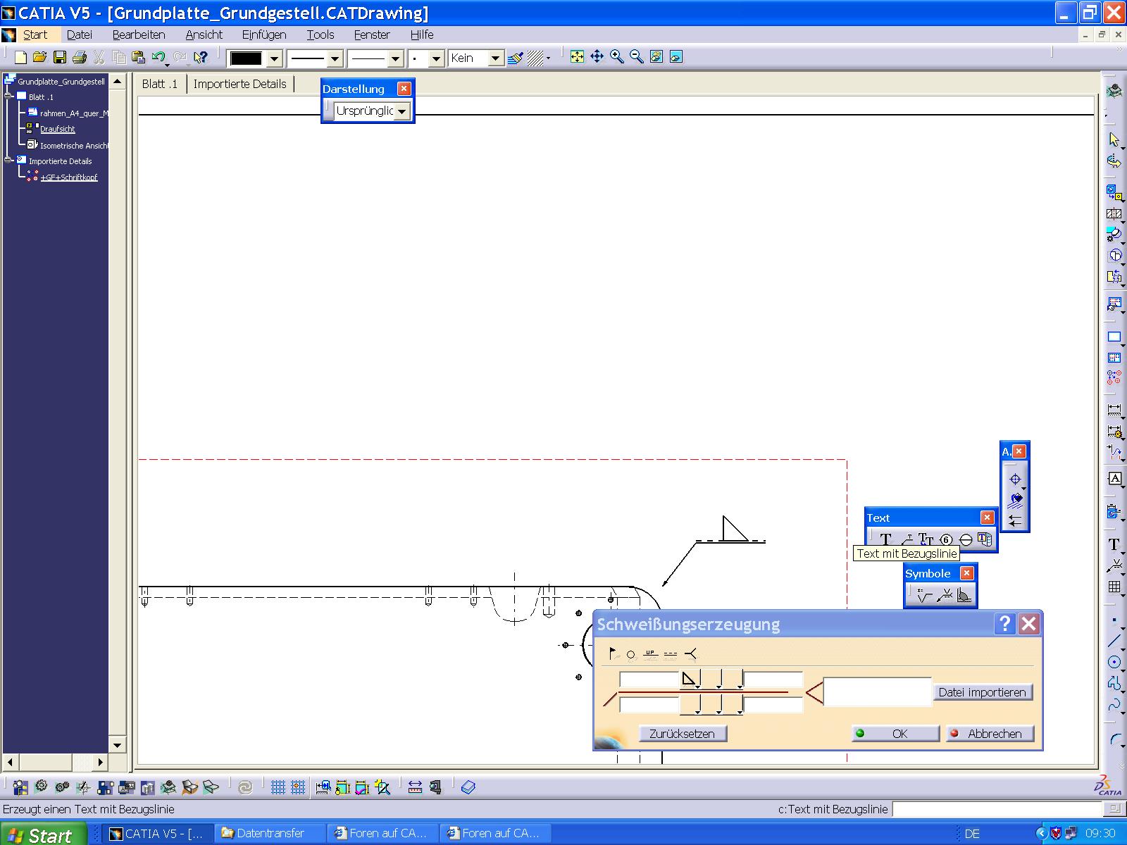Select Draufsicht in the specification tree
The image size is (1127, 845).
57,129
